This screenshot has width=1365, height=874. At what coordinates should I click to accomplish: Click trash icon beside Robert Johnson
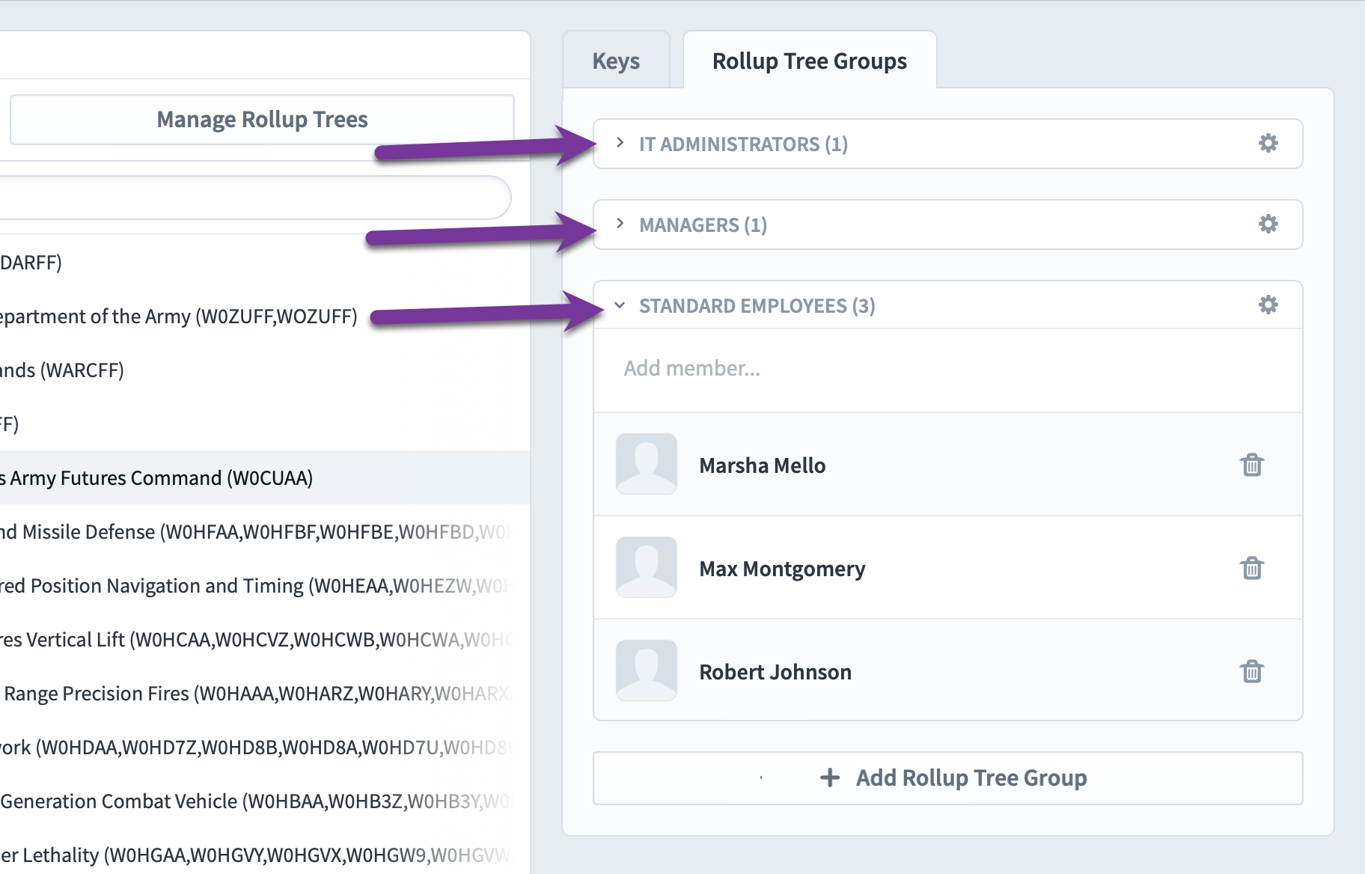pyautogui.click(x=1252, y=671)
